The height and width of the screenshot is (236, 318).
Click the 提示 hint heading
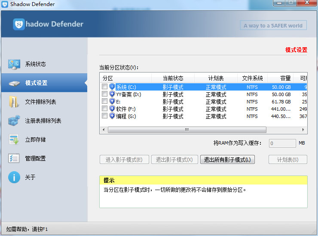click(x=109, y=180)
